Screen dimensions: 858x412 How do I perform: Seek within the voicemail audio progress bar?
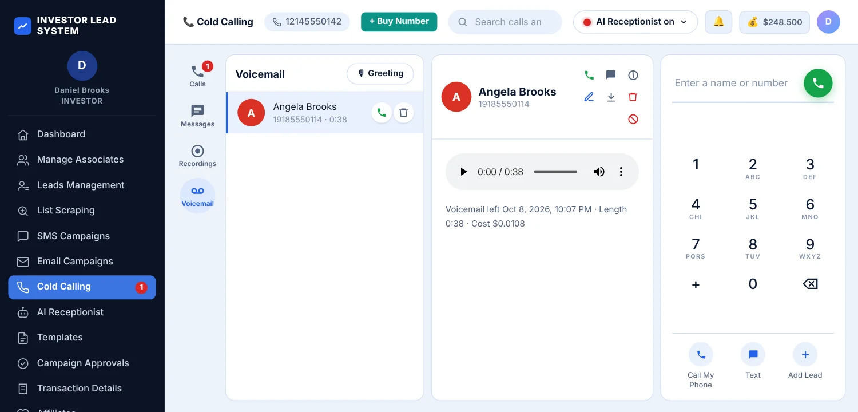click(555, 172)
